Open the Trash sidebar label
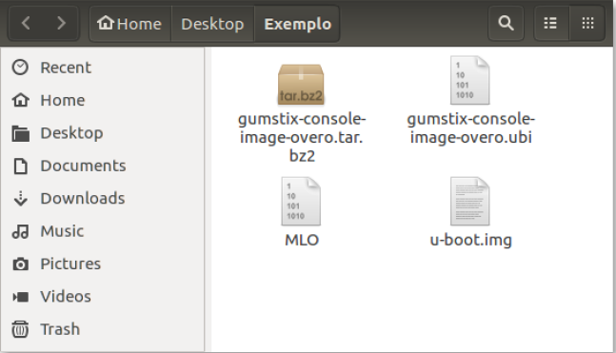Screen dimensions: 616x353 coord(60,329)
